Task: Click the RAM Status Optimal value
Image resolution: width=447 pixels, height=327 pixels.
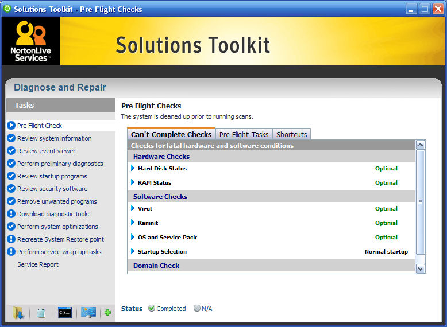Action: click(x=386, y=182)
